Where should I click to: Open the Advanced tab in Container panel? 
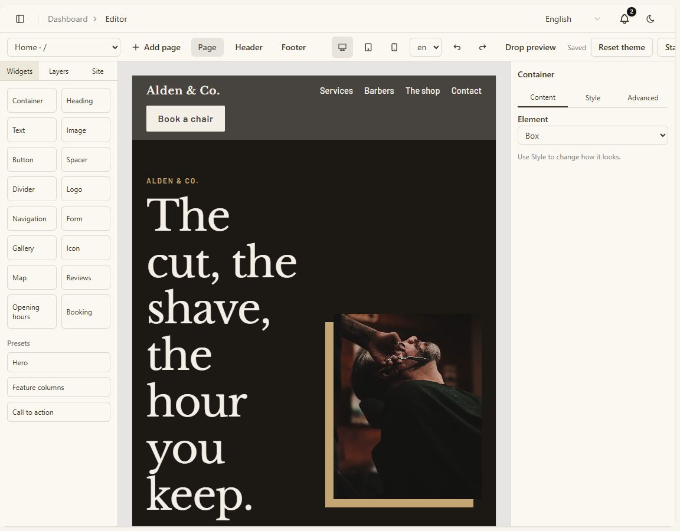pos(643,97)
